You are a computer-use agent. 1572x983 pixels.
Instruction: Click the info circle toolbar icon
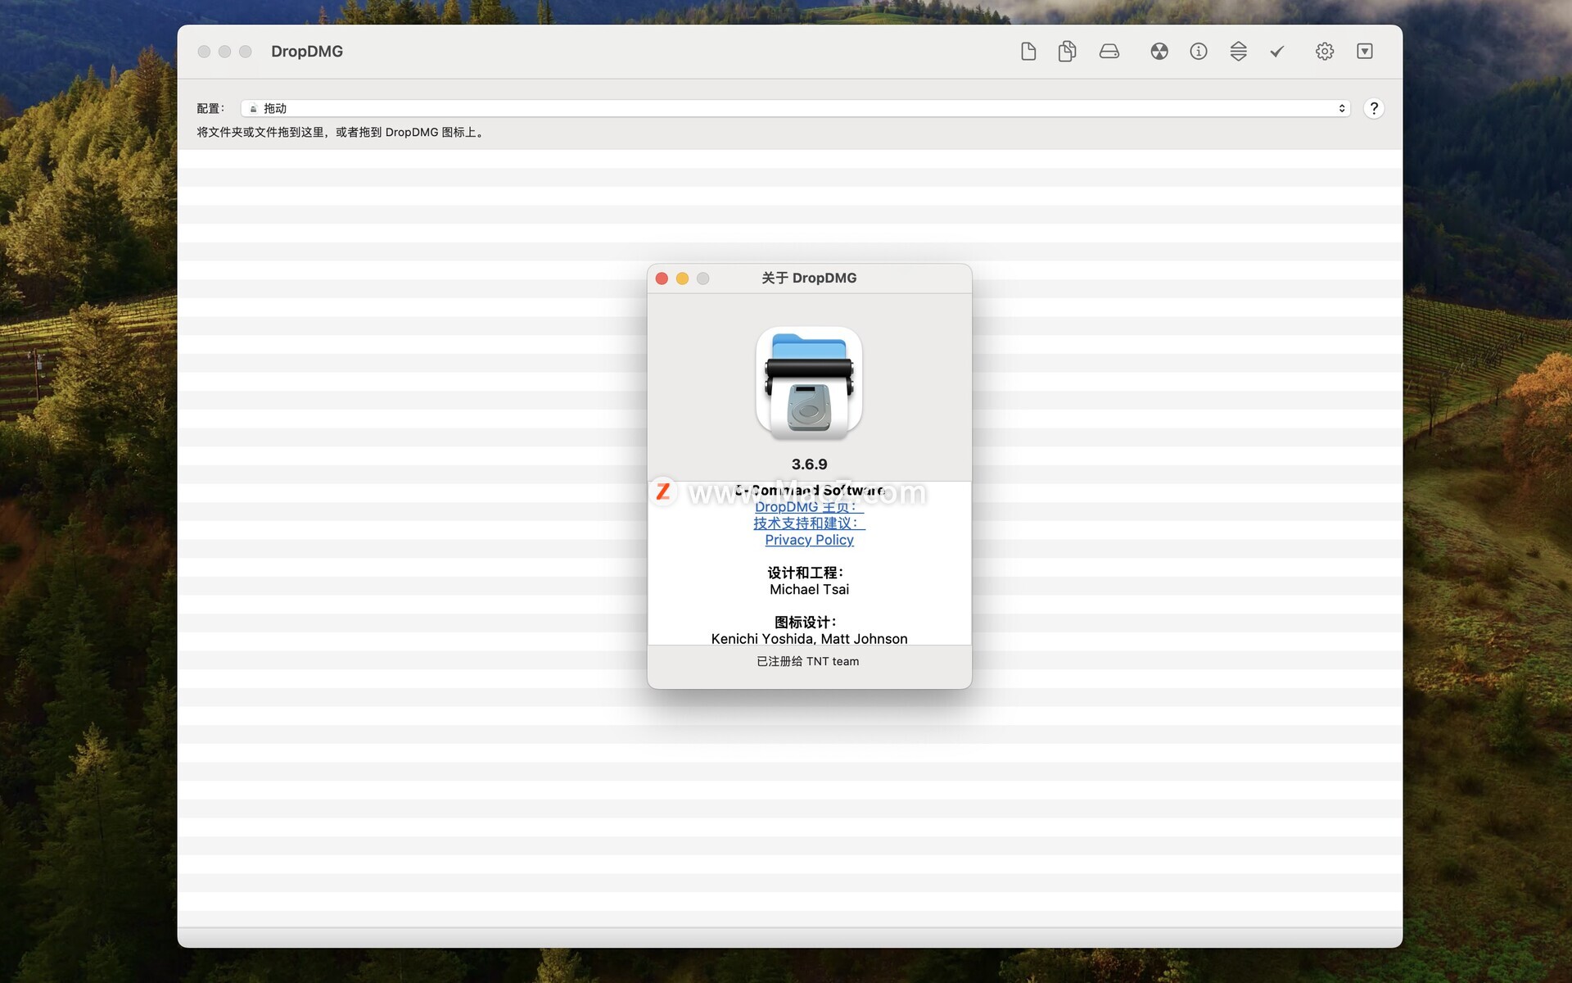point(1199,52)
